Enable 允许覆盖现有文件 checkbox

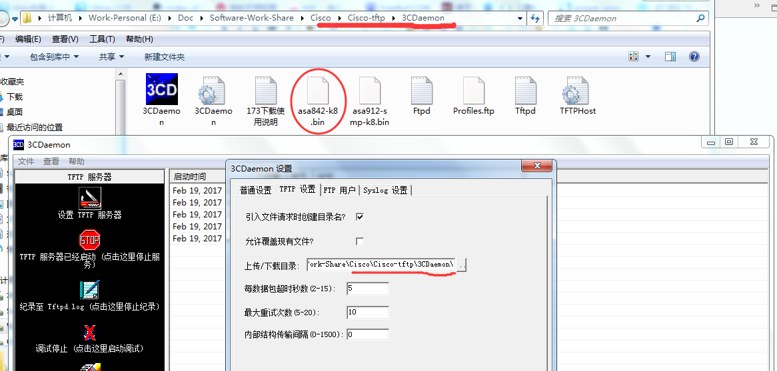click(x=361, y=241)
